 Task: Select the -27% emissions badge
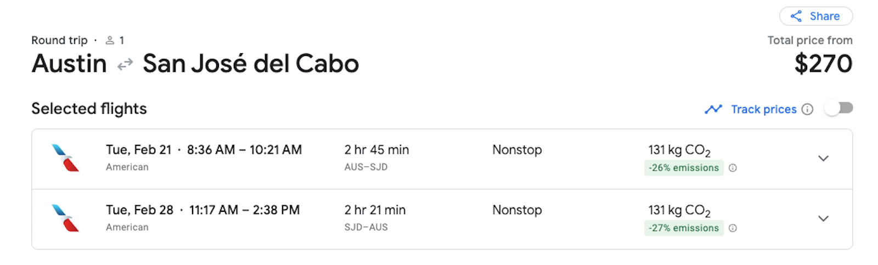pyautogui.click(x=684, y=228)
